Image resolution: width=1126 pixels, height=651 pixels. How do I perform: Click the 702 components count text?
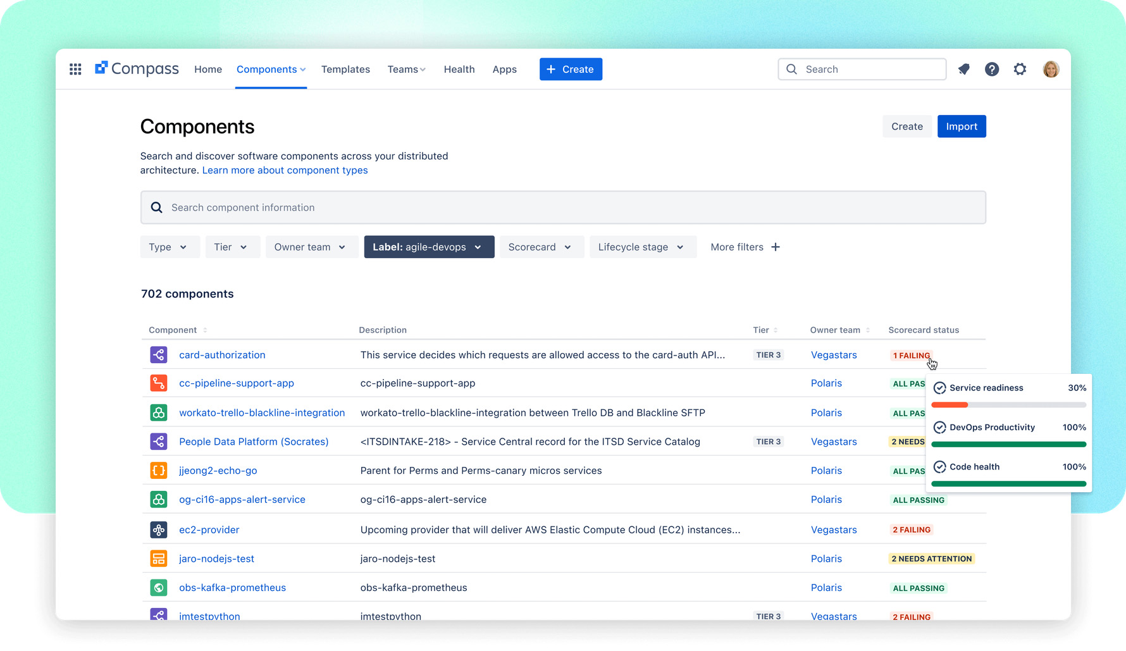187,294
